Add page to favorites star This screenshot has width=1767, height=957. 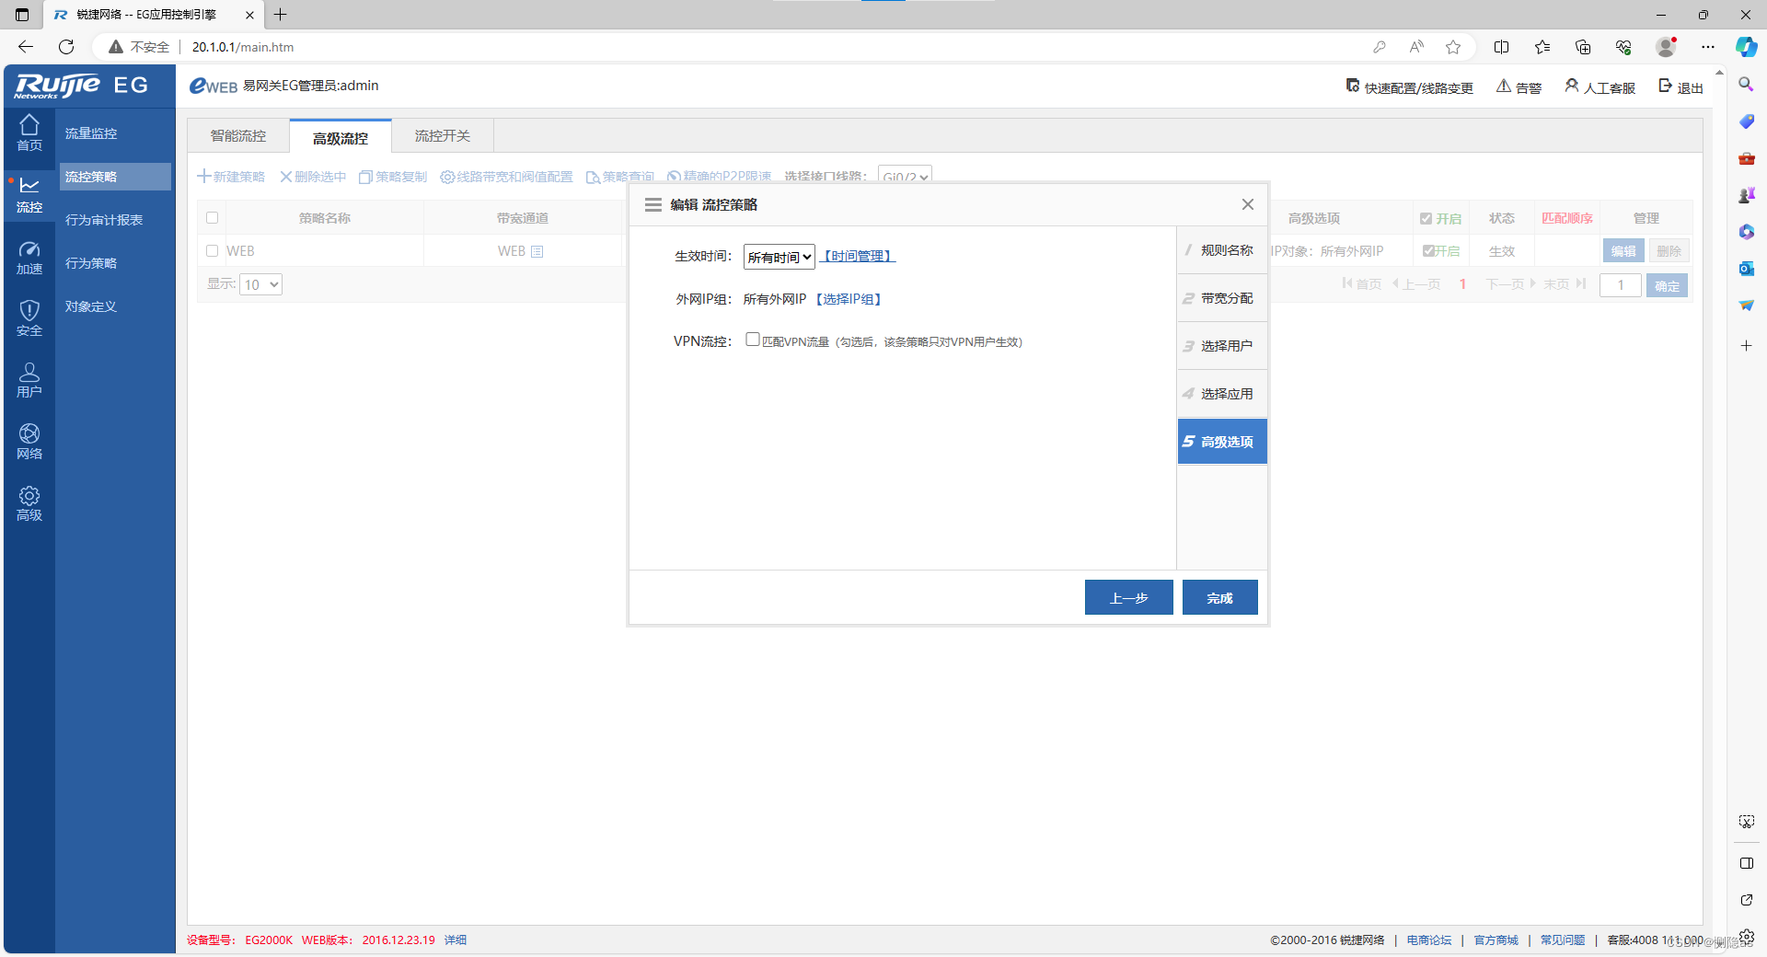pos(1453,47)
